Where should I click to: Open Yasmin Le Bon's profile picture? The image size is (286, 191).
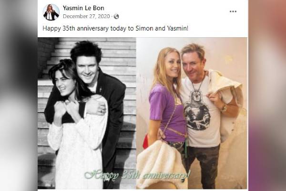click(51, 12)
